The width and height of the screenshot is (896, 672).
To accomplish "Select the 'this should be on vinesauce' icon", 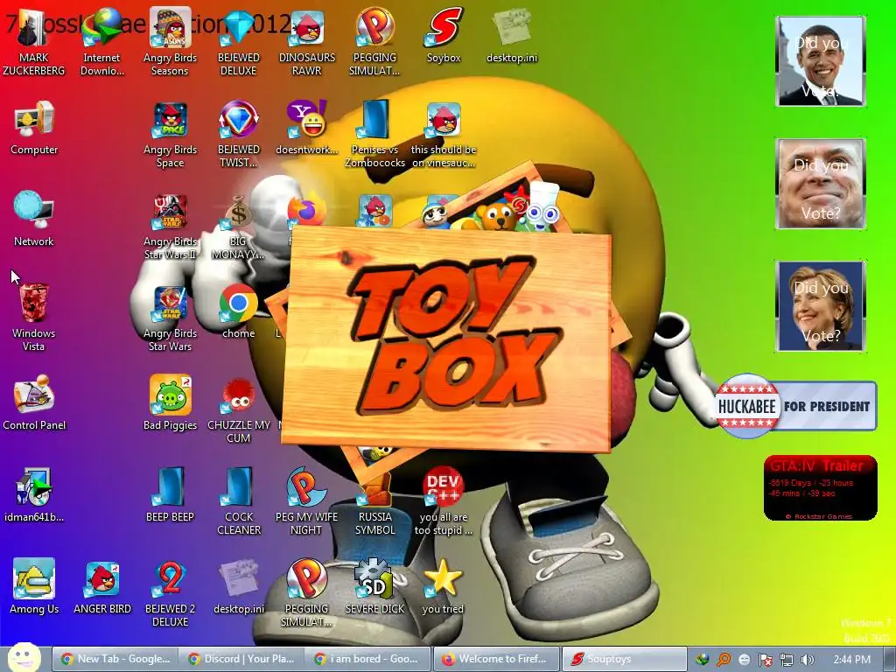I will (444, 135).
